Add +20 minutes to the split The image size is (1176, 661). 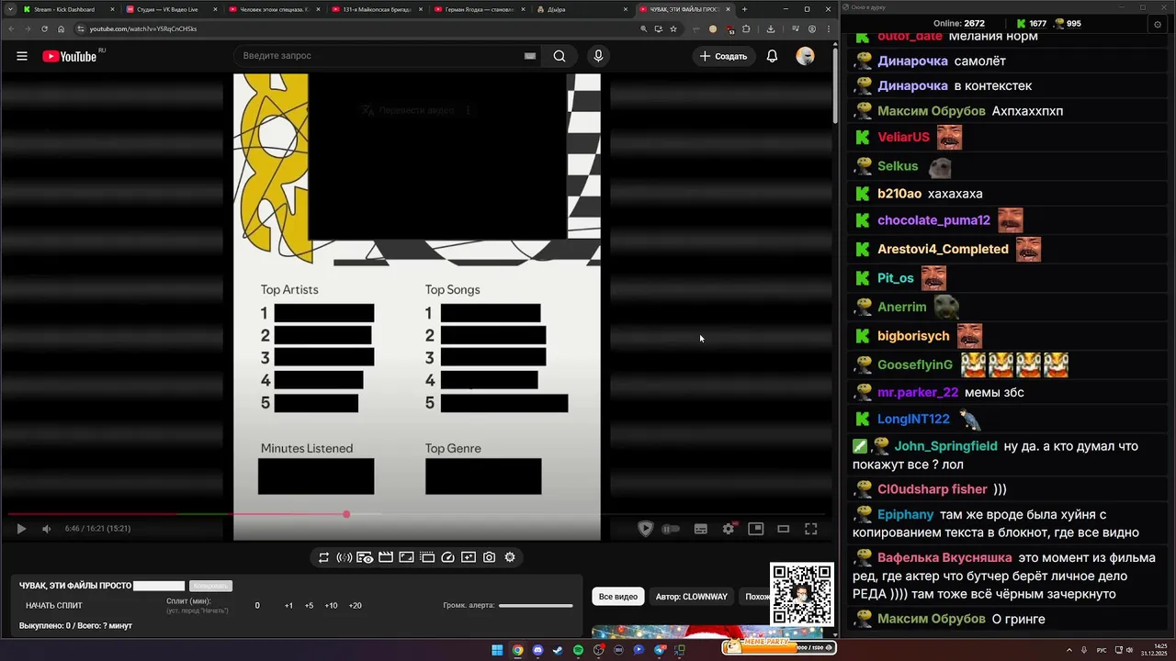coord(355,606)
